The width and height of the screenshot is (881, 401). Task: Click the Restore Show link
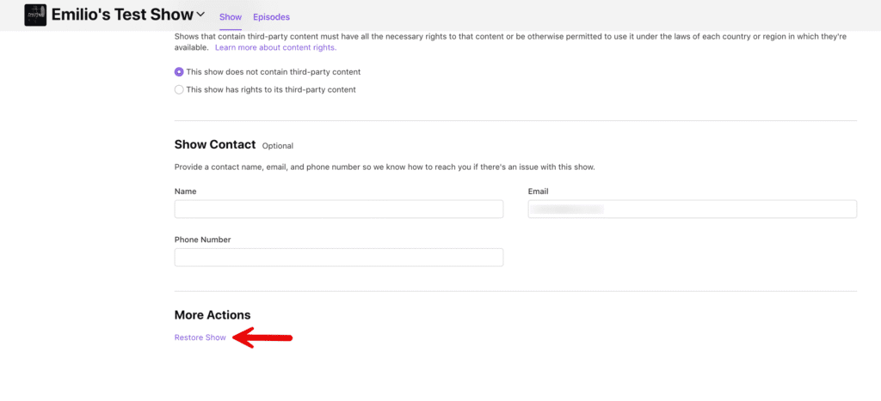tap(200, 337)
